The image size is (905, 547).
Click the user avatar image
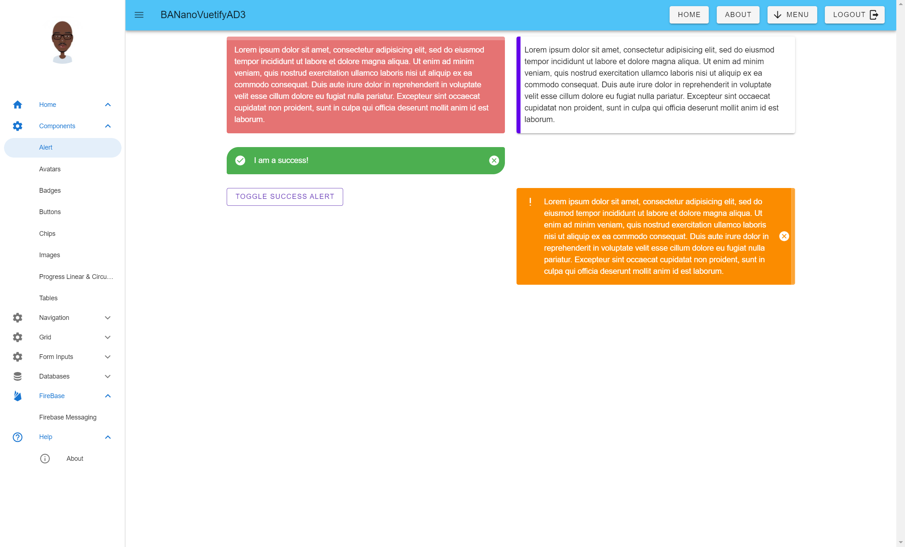(62, 42)
